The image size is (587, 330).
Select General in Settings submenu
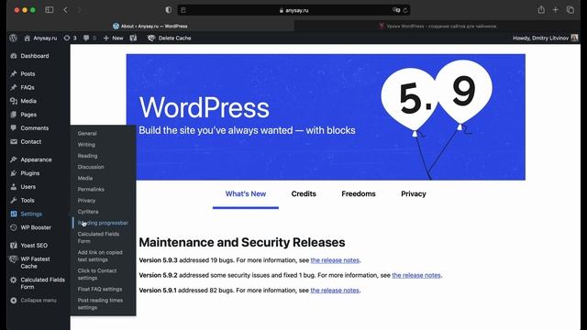click(x=87, y=133)
